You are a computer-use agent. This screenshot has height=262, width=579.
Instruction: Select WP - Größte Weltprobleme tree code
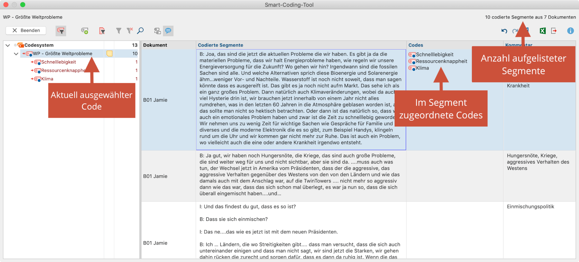point(63,54)
